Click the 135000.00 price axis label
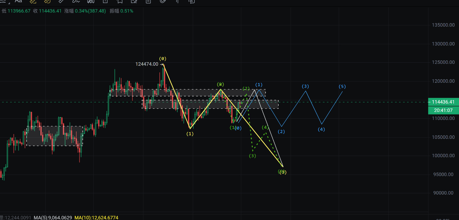Image resolution: width=459 pixels, height=220 pixels. [443, 25]
